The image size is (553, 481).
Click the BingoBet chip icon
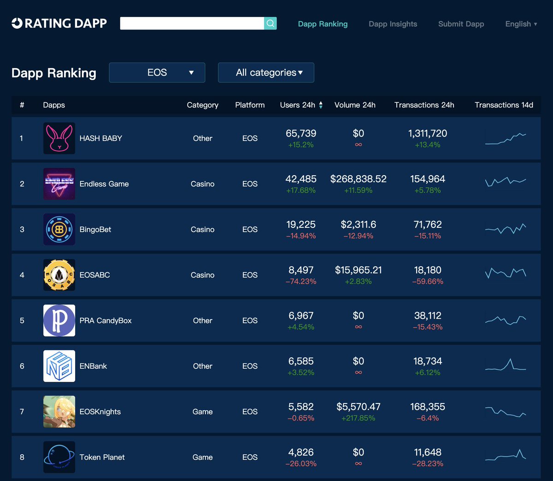pos(59,229)
